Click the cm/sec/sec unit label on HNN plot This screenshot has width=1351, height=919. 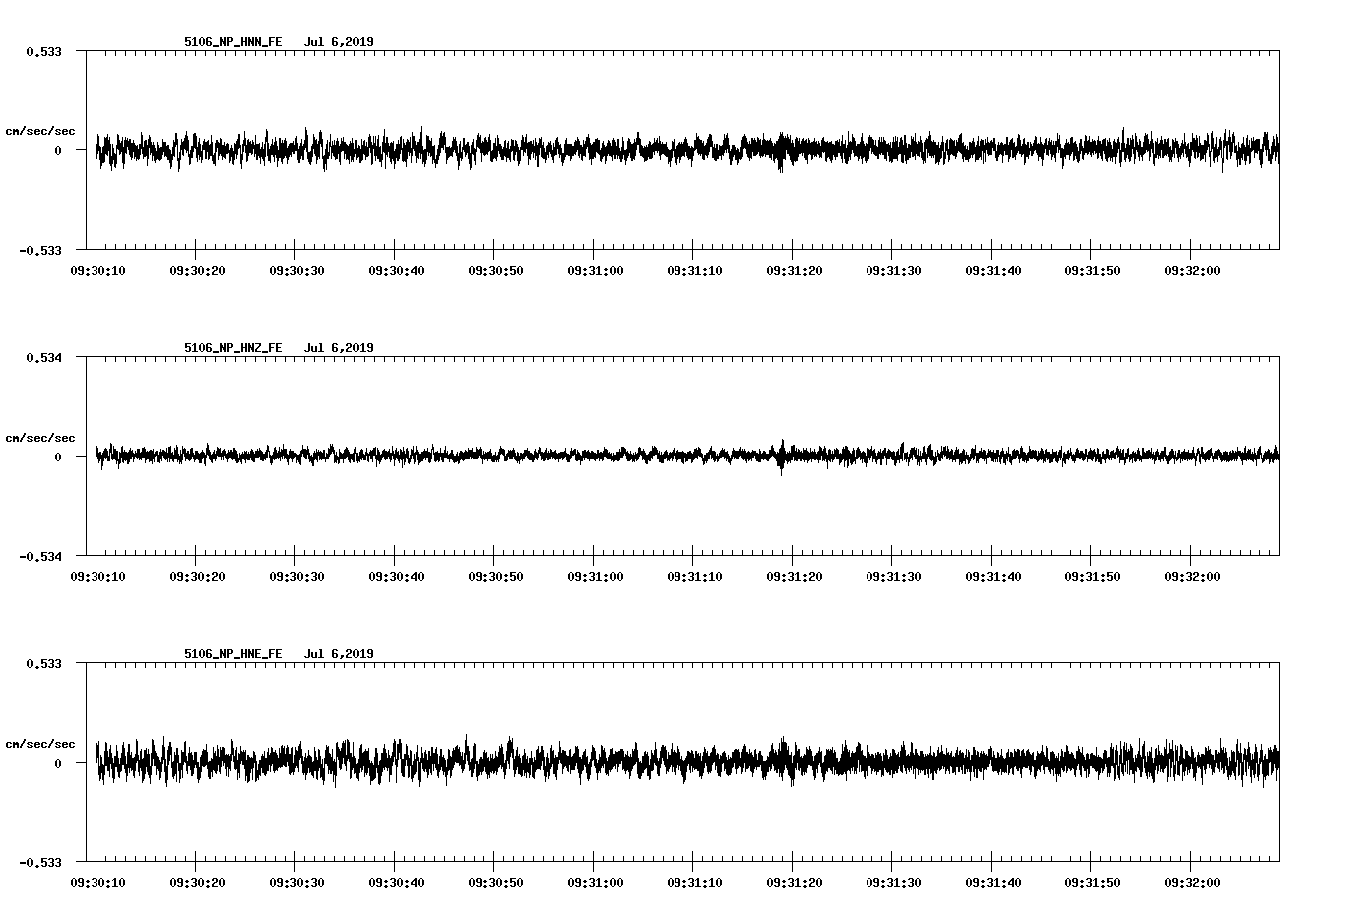40,131
